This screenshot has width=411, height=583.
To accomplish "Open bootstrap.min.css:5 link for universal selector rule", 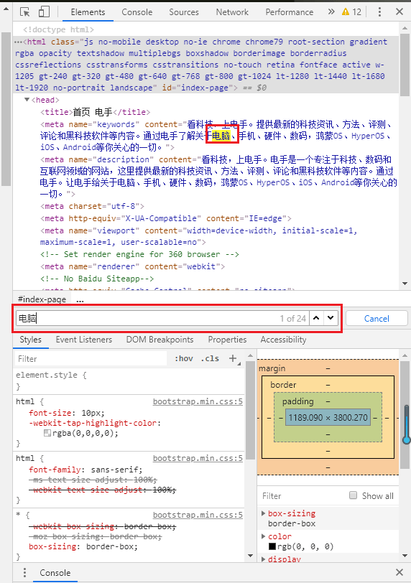I will pos(198,515).
